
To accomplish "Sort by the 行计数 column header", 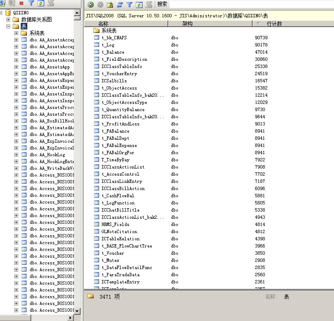I will pyautogui.click(x=294, y=24).
